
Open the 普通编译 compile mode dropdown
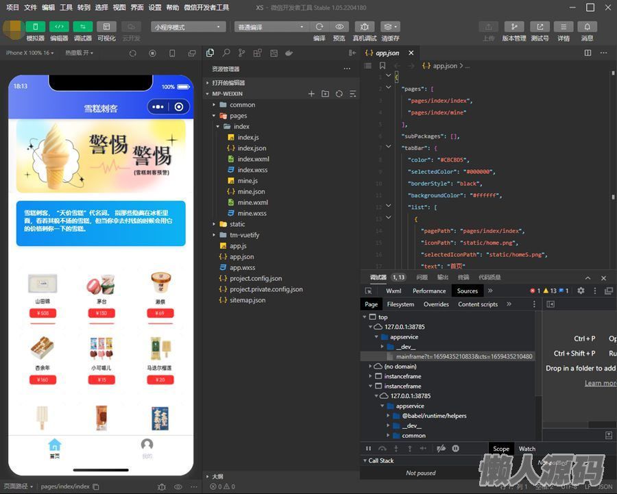(x=272, y=27)
